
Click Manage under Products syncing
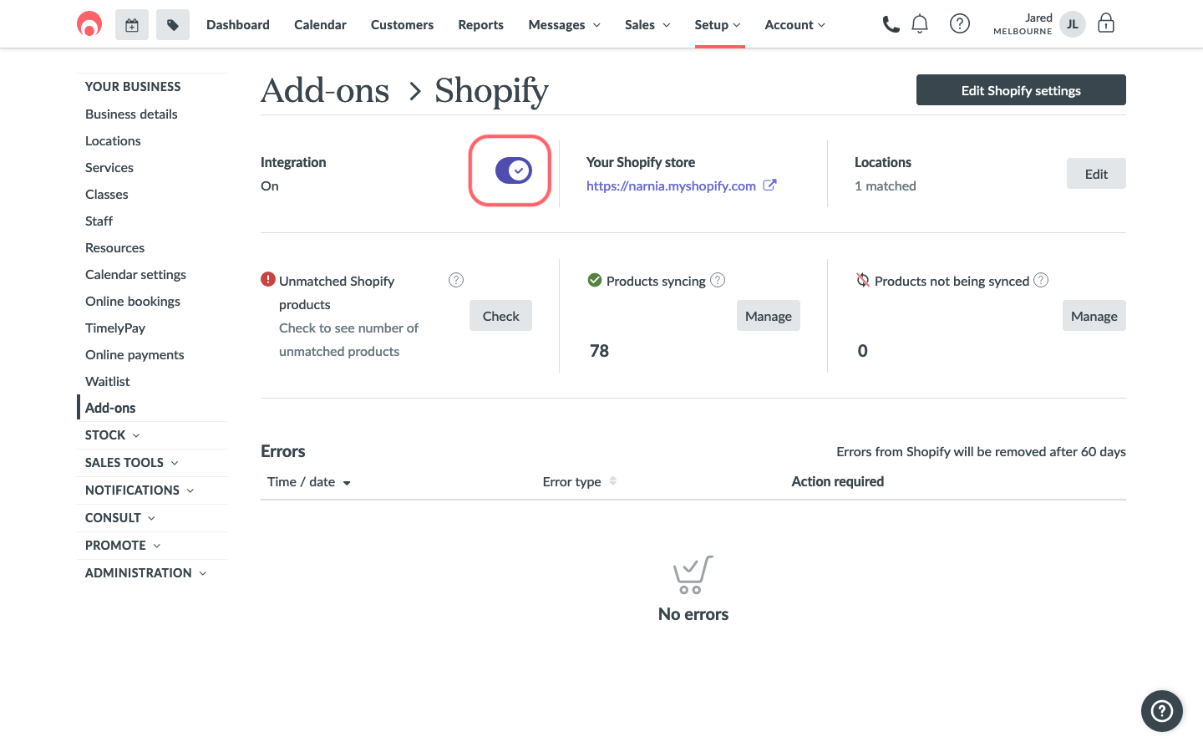click(769, 316)
